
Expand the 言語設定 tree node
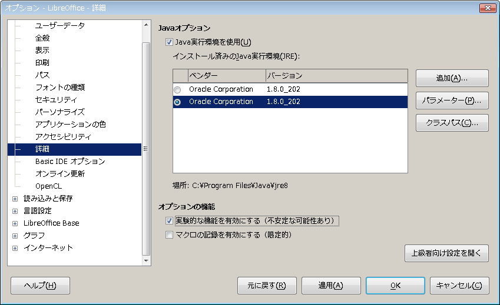tap(15, 211)
